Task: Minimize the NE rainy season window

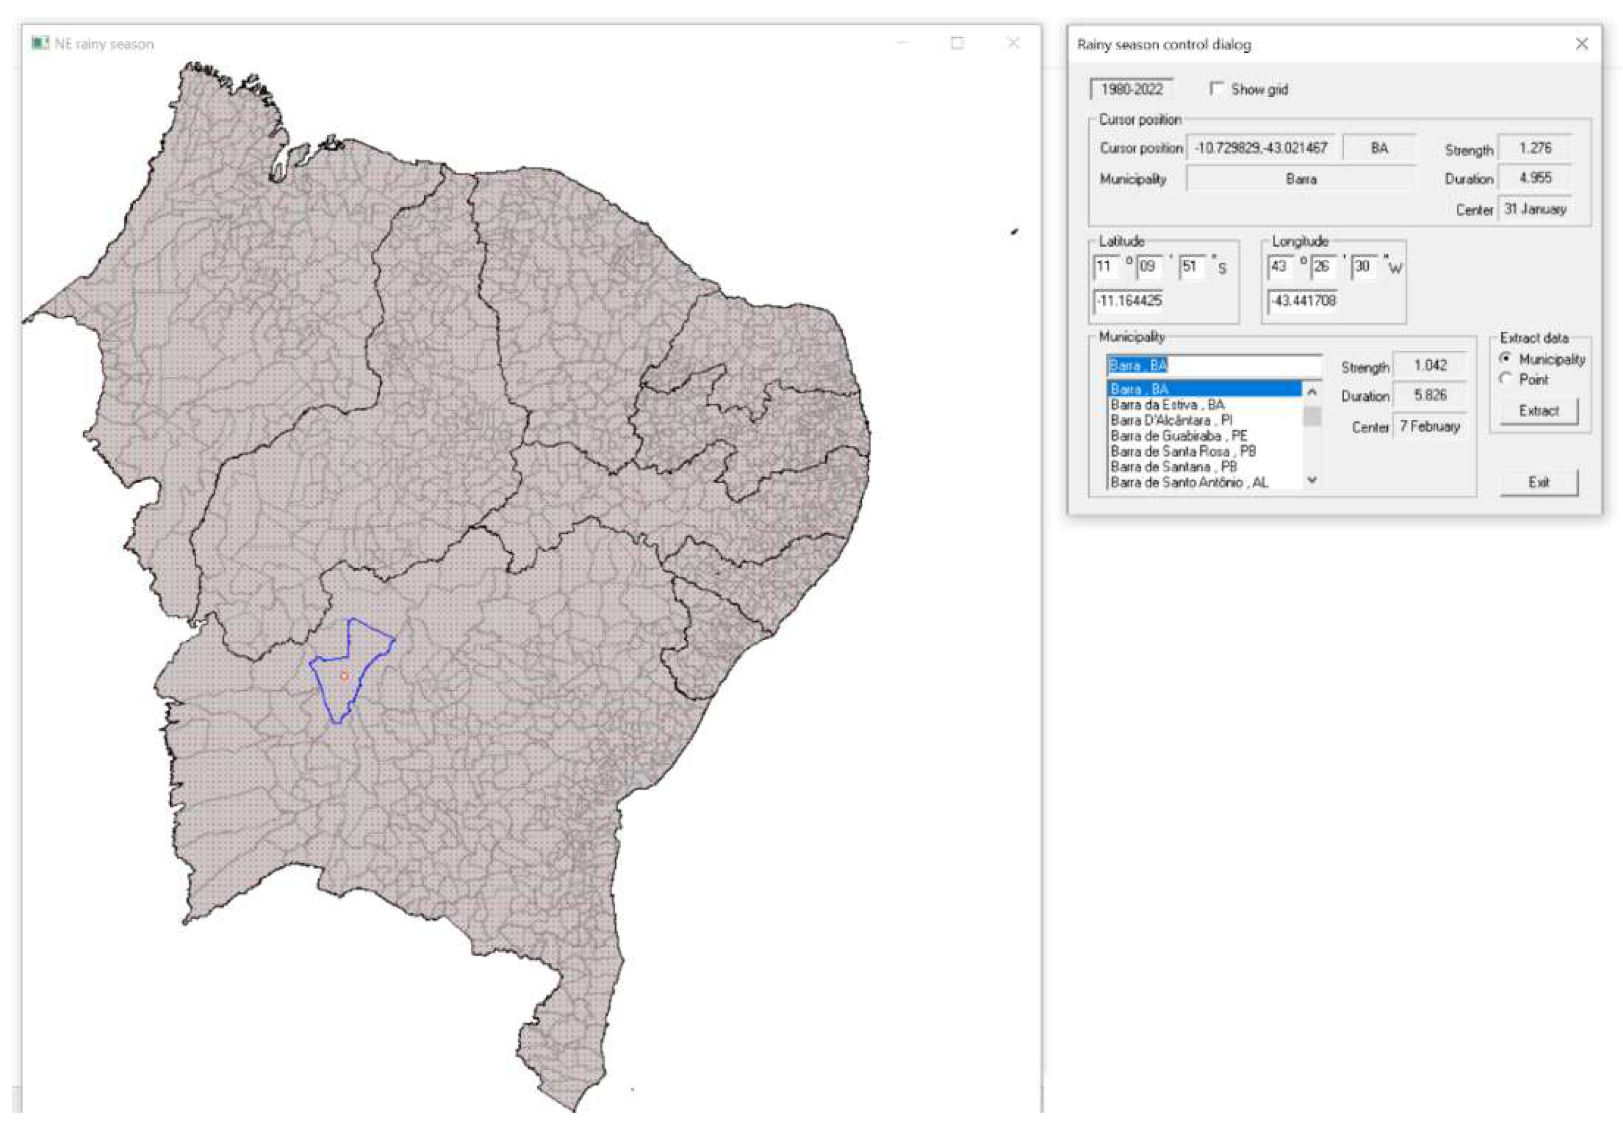Action: 903,43
